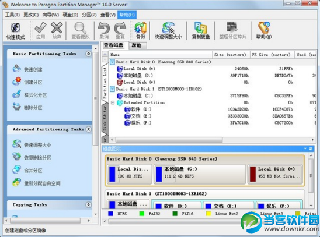
Task: Collapse Basic Partitioning Tasks panel
Action: (88, 54)
